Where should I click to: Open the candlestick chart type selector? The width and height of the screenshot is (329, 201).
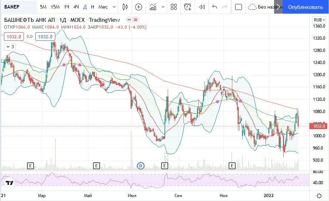click(x=125, y=7)
